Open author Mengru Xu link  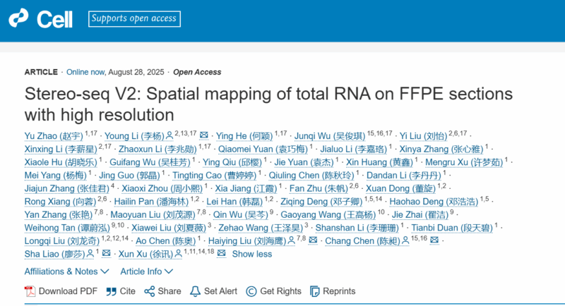click(464, 163)
